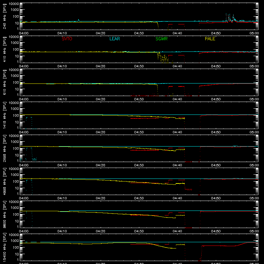Select the 245 MHz [SFU] axis title
The height and width of the screenshot is (264, 264).
pos(4,16)
